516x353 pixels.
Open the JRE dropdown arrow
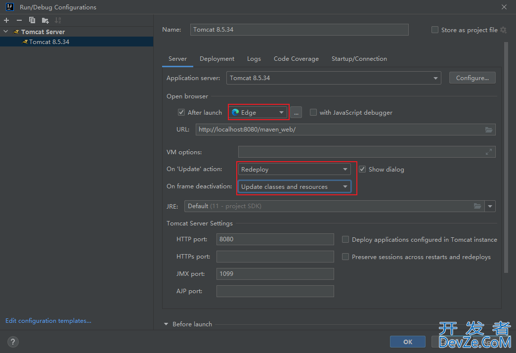(x=490, y=206)
